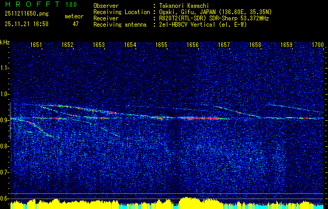Select observer name Takanori Kawachi
Image resolution: width=328 pixels, height=209 pixels.
183,6
